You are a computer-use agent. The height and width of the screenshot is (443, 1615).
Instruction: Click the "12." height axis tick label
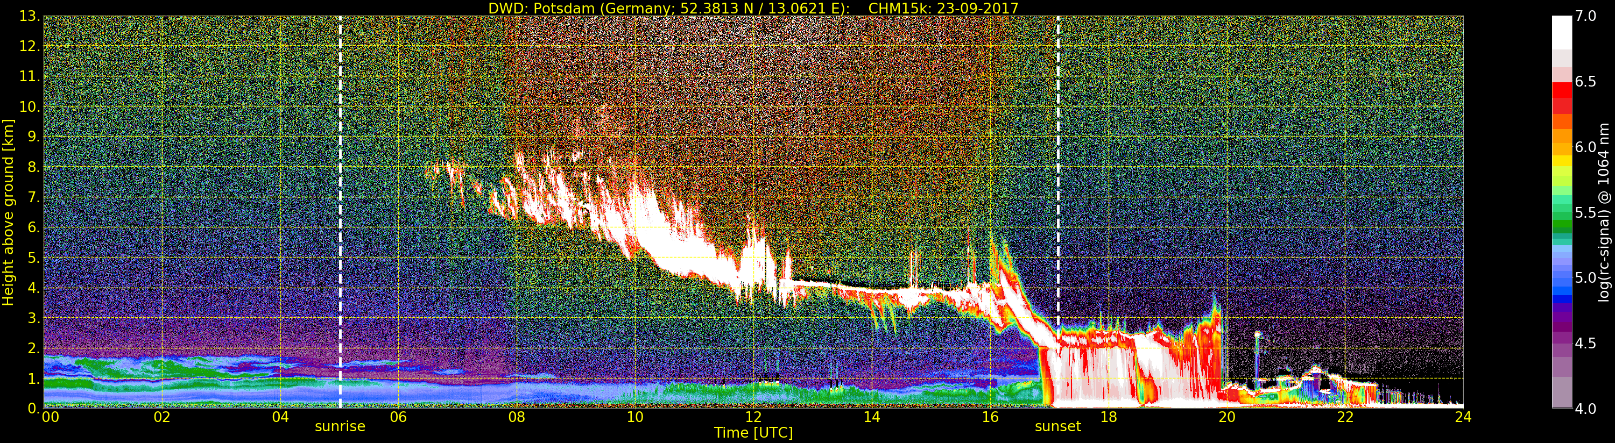click(30, 46)
